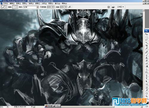Open the blend mode (模式) dropdown
Viewport: 149px width, 108px height.
point(31,7)
